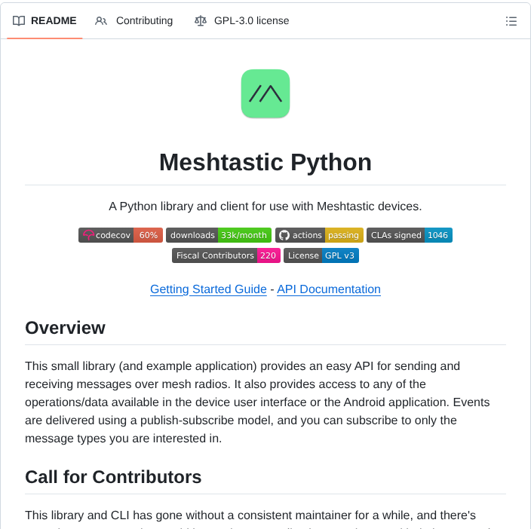Image resolution: width=531 pixels, height=529 pixels.
Task: Click text 'This library and CLI has gone'
Action: 103,515
